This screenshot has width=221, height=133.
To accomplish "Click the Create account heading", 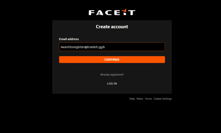I will [x=112, y=27].
